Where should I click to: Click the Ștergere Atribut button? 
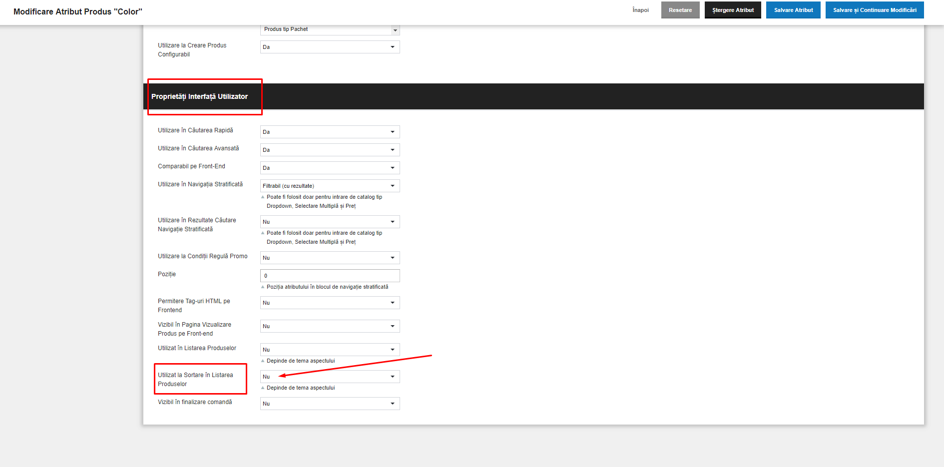(x=733, y=10)
